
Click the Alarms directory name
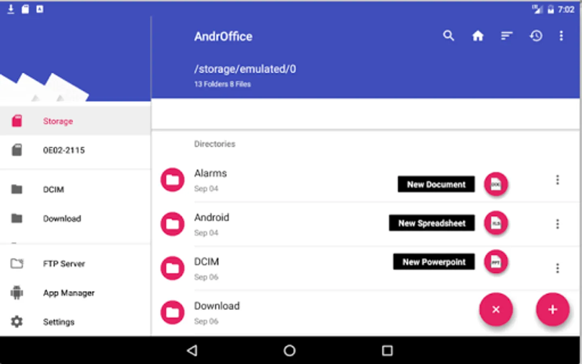211,173
